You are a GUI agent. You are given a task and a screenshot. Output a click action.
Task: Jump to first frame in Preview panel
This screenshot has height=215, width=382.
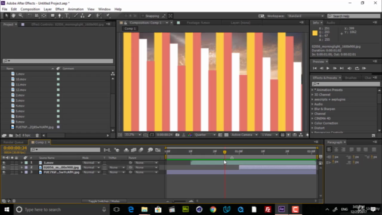(x=315, y=69)
